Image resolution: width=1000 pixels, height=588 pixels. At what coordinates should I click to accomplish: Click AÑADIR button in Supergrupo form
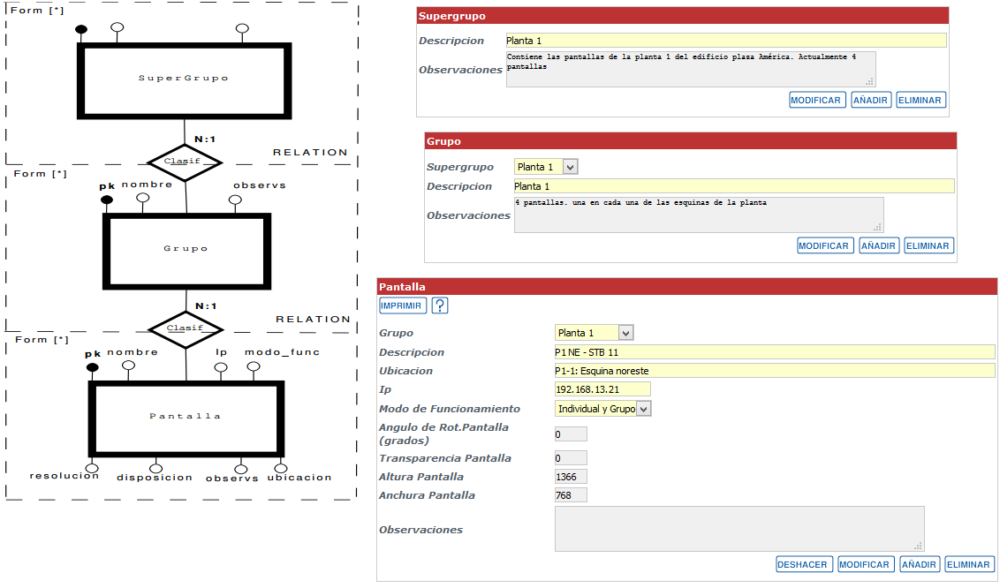click(870, 100)
